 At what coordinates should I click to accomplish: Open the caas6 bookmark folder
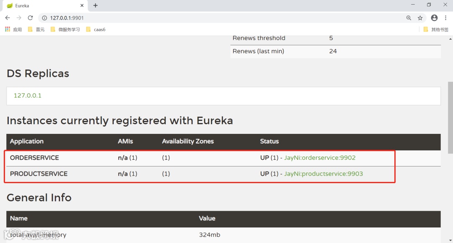pos(96,29)
